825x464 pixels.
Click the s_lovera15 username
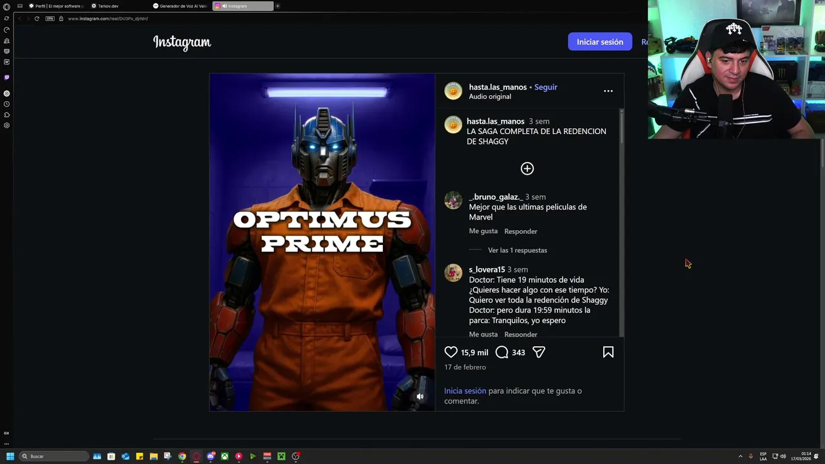pyautogui.click(x=487, y=269)
